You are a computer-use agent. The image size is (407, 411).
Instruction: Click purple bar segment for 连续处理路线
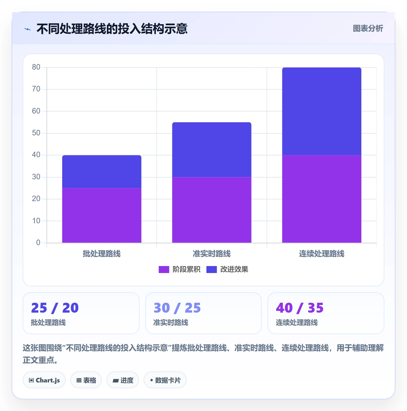click(x=322, y=199)
